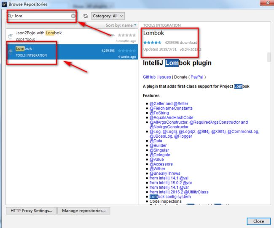The height and width of the screenshot is (228, 274).
Task: Open the @Wither link
Action: coord(157,169)
